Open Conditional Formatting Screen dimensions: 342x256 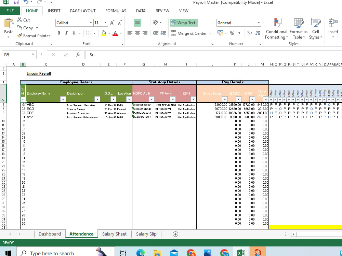(277, 29)
